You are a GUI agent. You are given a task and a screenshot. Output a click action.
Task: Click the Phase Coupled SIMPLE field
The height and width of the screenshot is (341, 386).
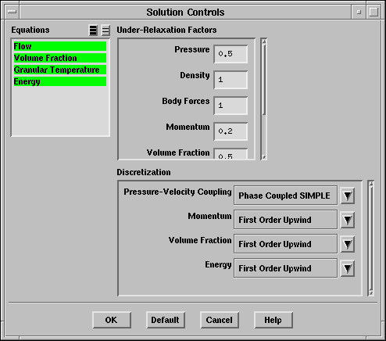point(286,196)
